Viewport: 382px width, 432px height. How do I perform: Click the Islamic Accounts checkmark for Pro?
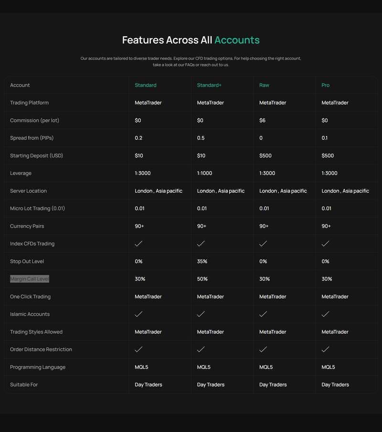click(x=325, y=314)
